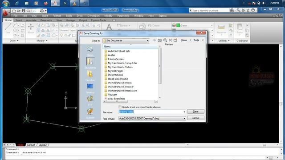Select the Line tool in Draw panel
285x160 pixels.
[x=8, y=28]
